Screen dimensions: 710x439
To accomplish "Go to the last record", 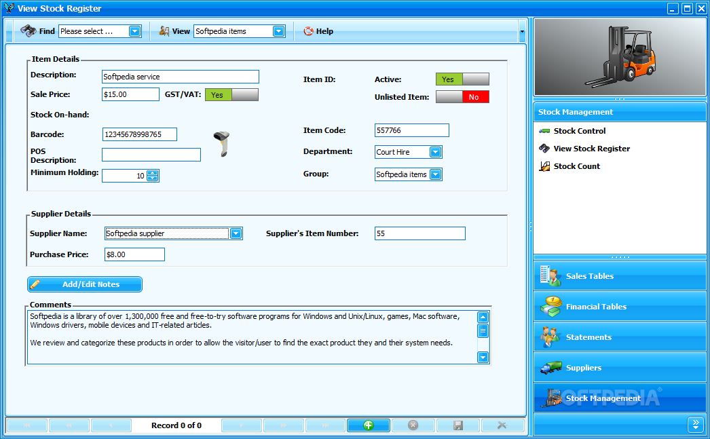I will pos(326,425).
